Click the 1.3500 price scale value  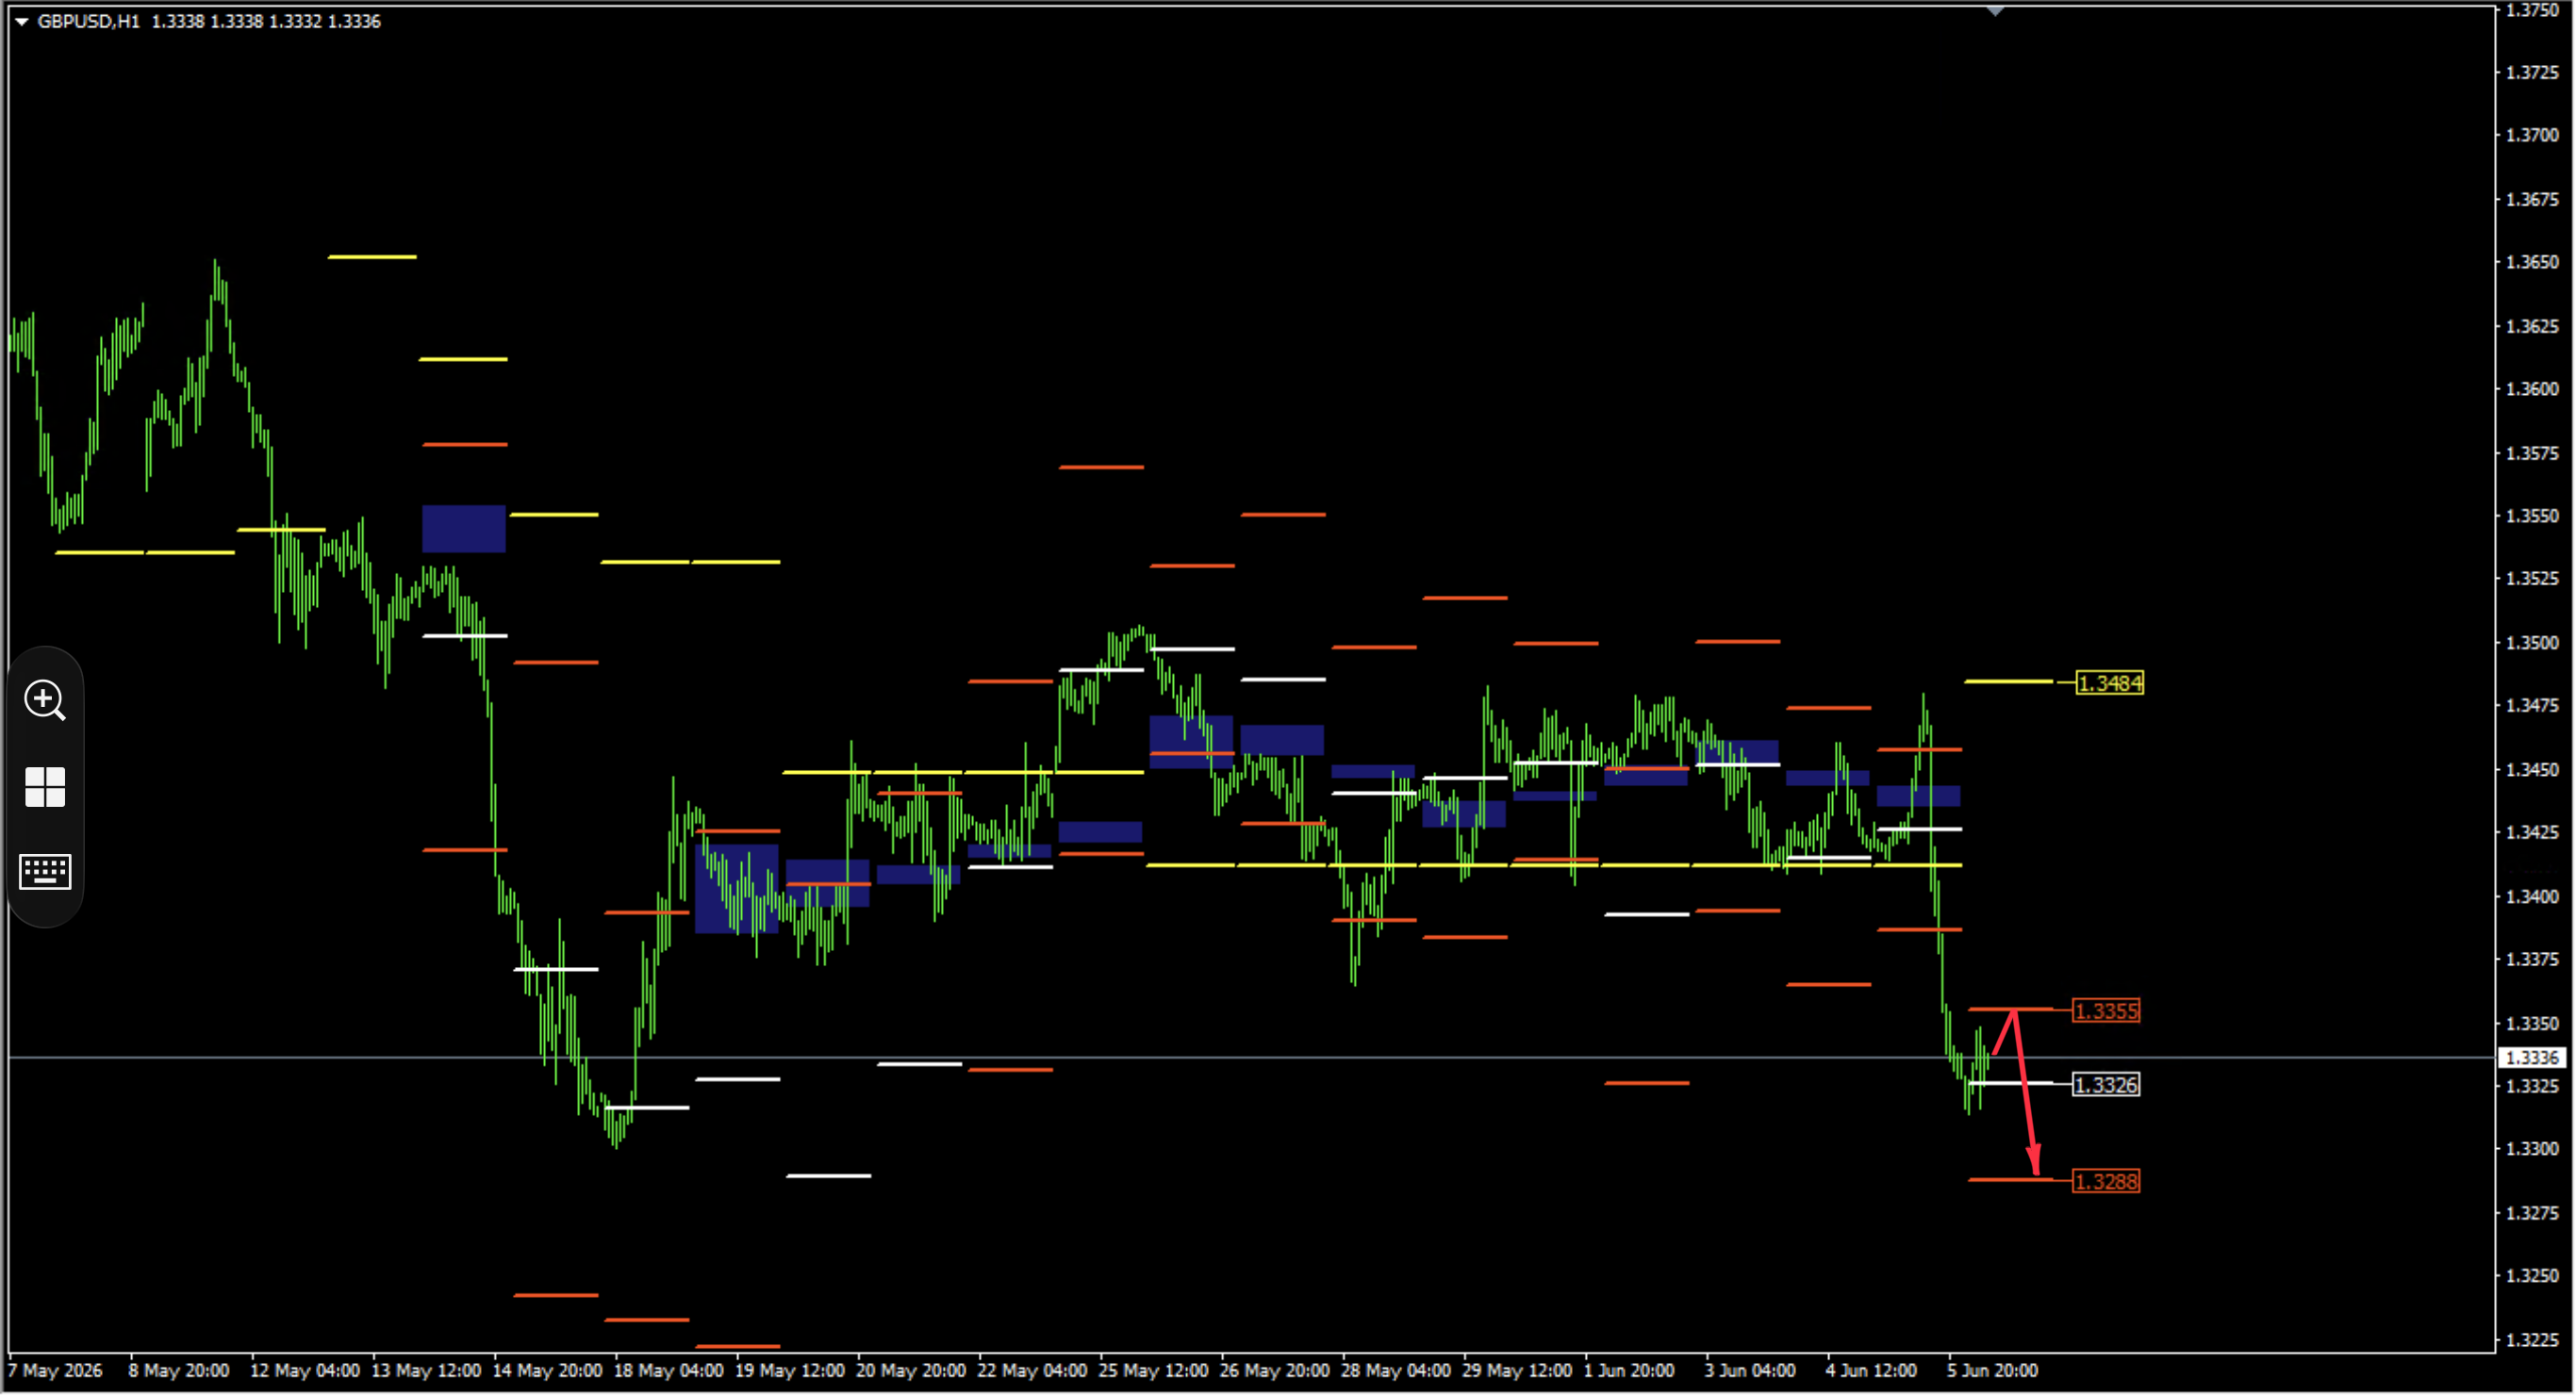(2532, 643)
